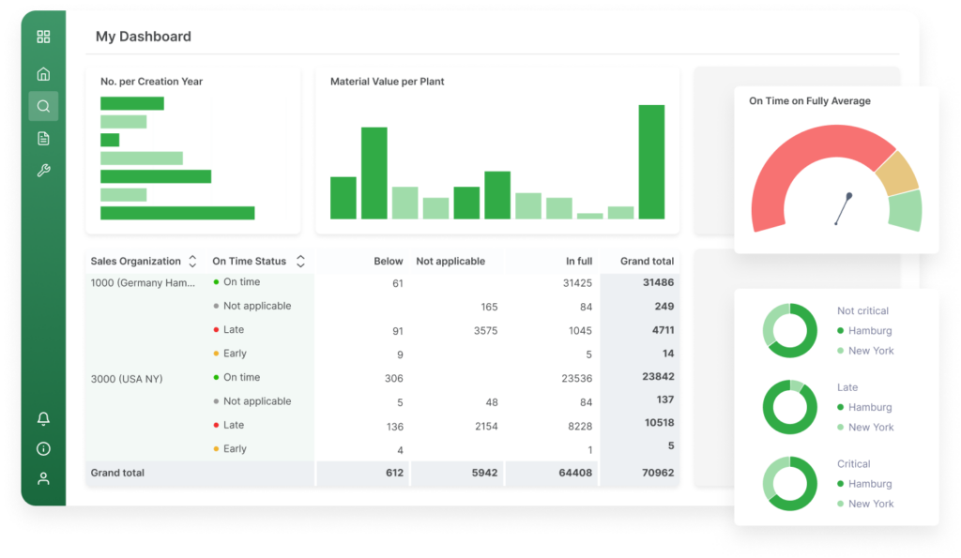Image resolution: width=961 pixels, height=558 pixels.
Task: Toggle Hamburg legend under Critical
Action: pyautogui.click(x=869, y=484)
